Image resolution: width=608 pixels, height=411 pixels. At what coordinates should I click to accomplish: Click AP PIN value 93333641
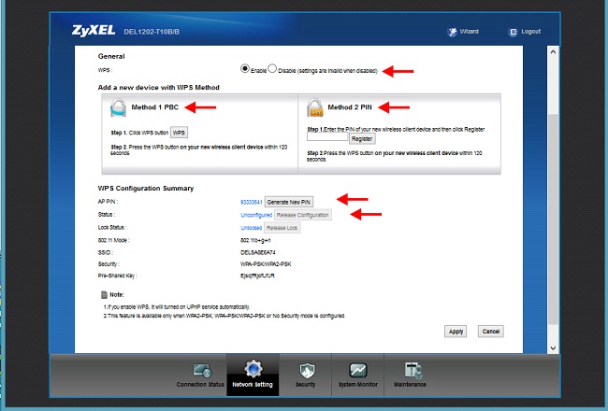pos(252,202)
